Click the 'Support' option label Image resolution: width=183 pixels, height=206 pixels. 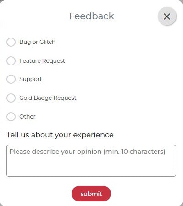point(31,79)
